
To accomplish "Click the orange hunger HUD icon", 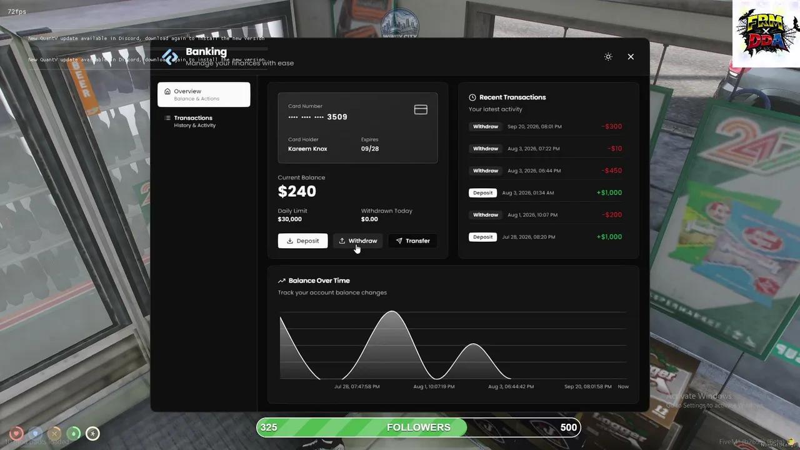I will [x=55, y=433].
